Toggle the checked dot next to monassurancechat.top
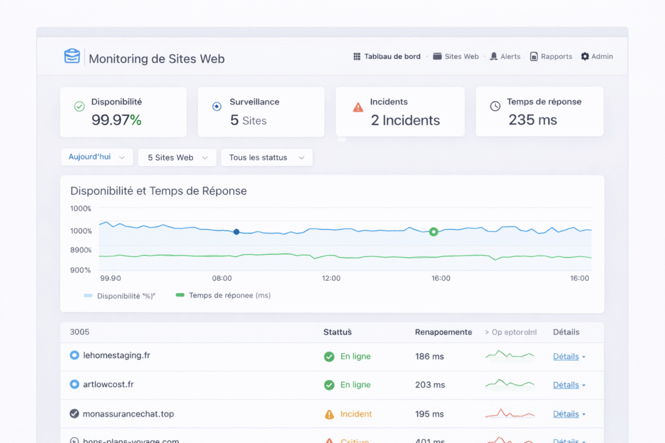This screenshot has width=665, height=443. [x=73, y=413]
